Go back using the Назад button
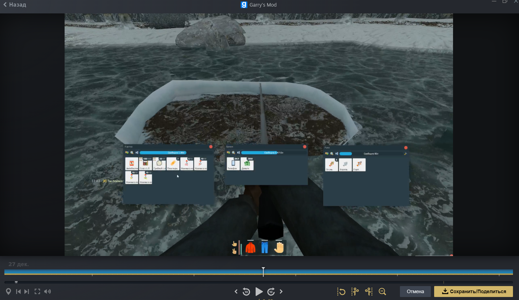519x300 pixels. pos(15,5)
